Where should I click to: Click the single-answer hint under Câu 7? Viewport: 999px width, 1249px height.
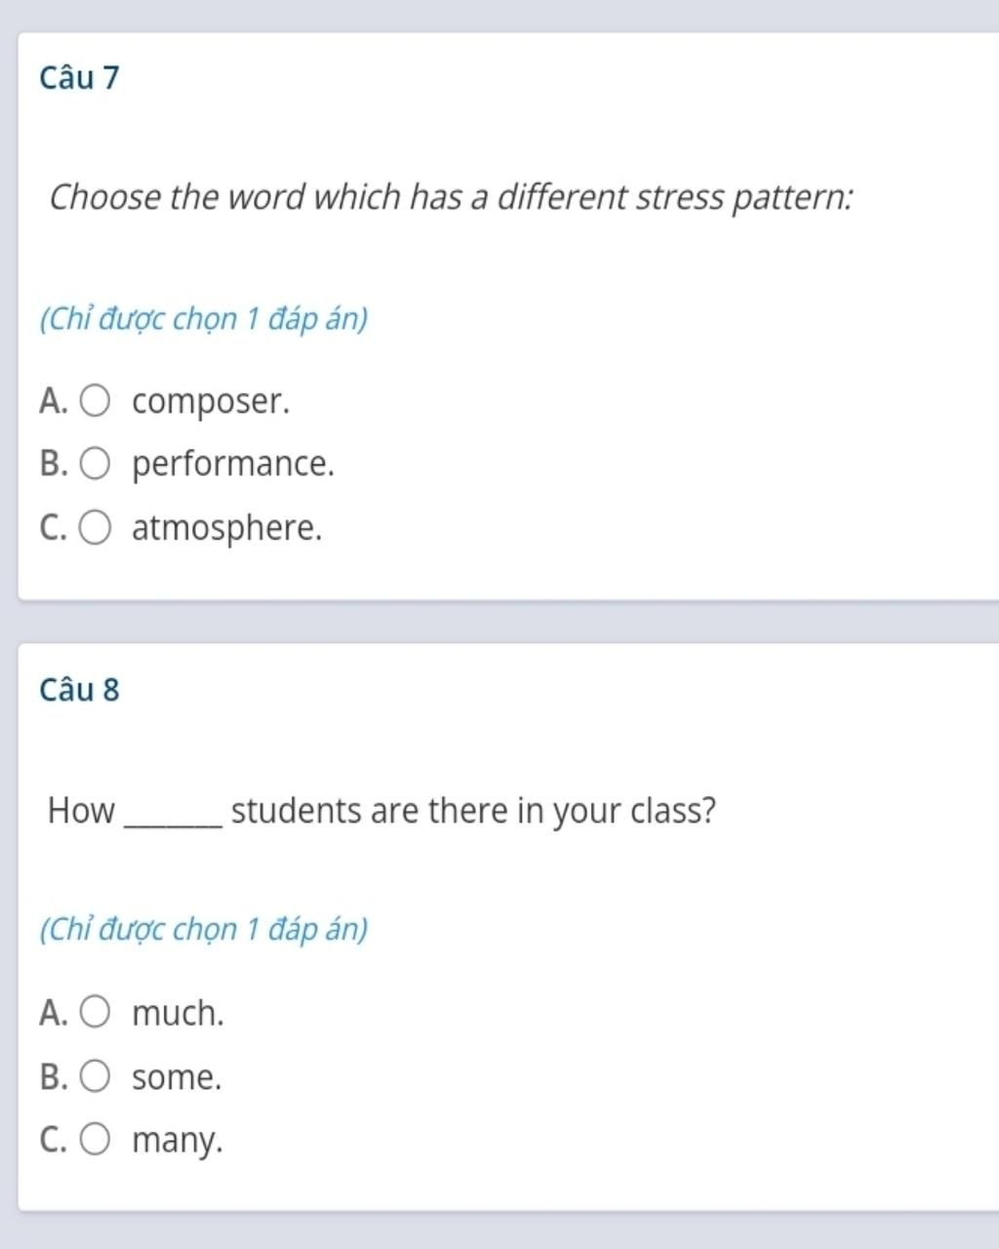[204, 319]
